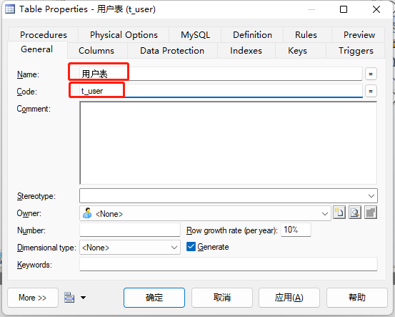
Task: Open the Owner dropdown list
Action: pos(325,214)
